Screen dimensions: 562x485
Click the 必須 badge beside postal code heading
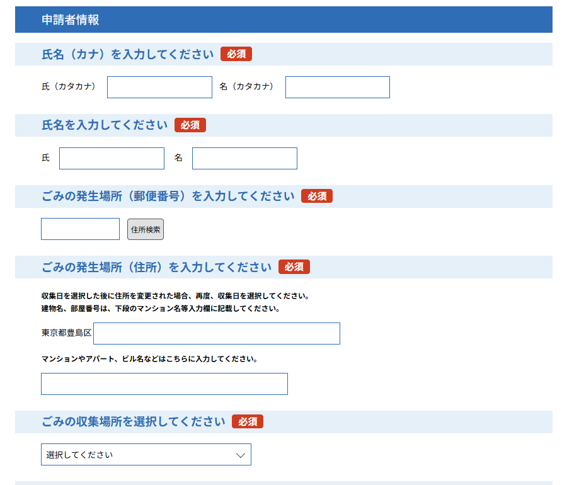tap(317, 197)
